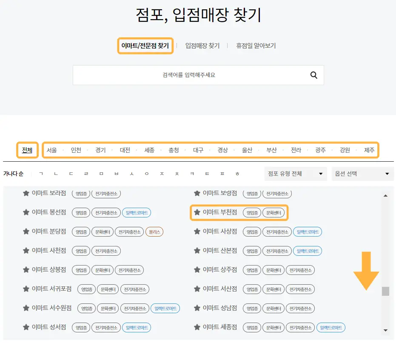
Task: Switch to the 입점매장 찾기 tab
Action: point(202,46)
